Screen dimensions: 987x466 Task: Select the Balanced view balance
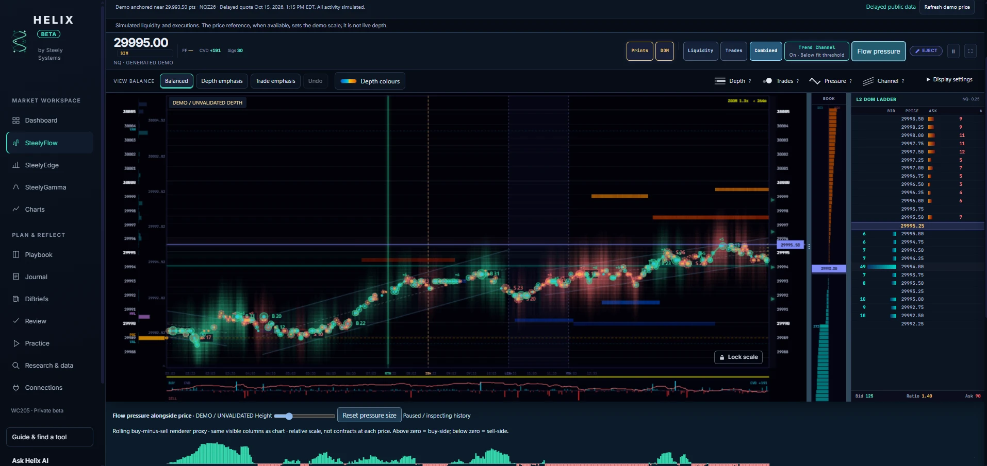pyautogui.click(x=176, y=81)
